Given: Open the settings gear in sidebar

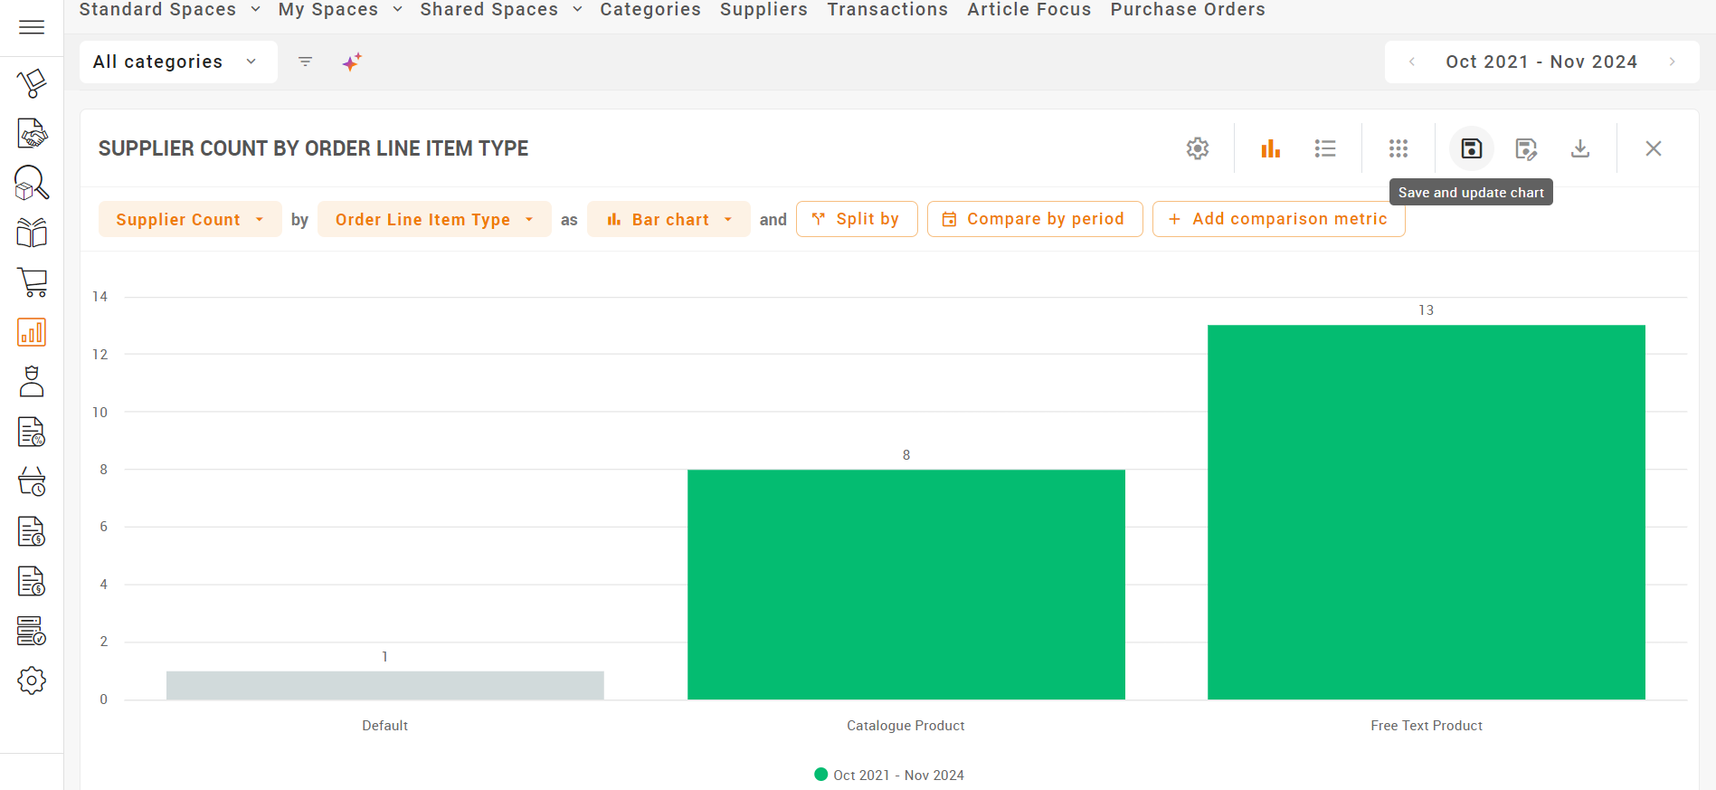Looking at the screenshot, I should coord(32,681).
